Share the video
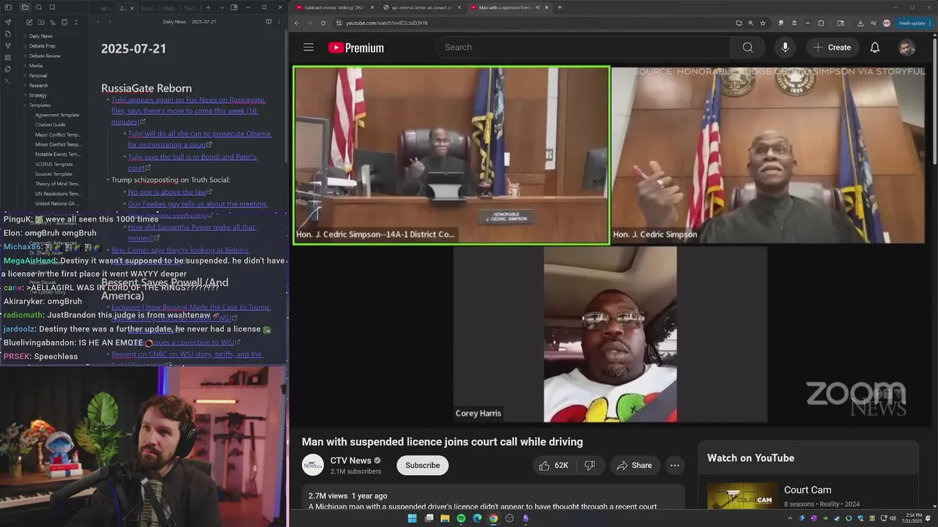The height and width of the screenshot is (527, 938). (634, 466)
